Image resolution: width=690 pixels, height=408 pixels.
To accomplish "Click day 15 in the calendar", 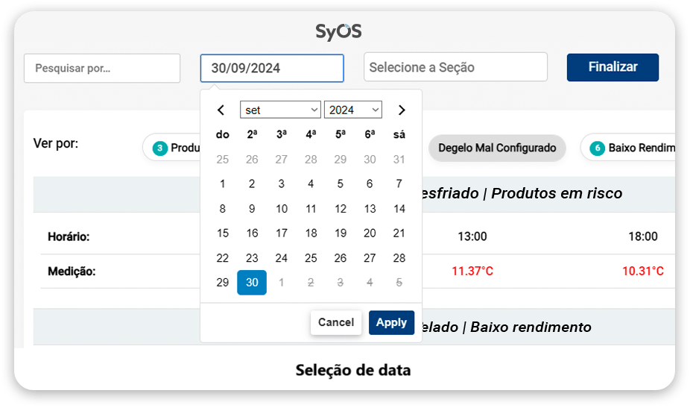I will 222,233.
